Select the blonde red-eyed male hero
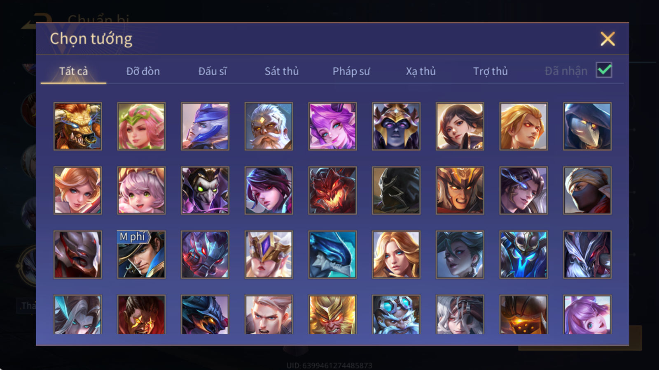The height and width of the screenshot is (370, 659). tap(523, 126)
